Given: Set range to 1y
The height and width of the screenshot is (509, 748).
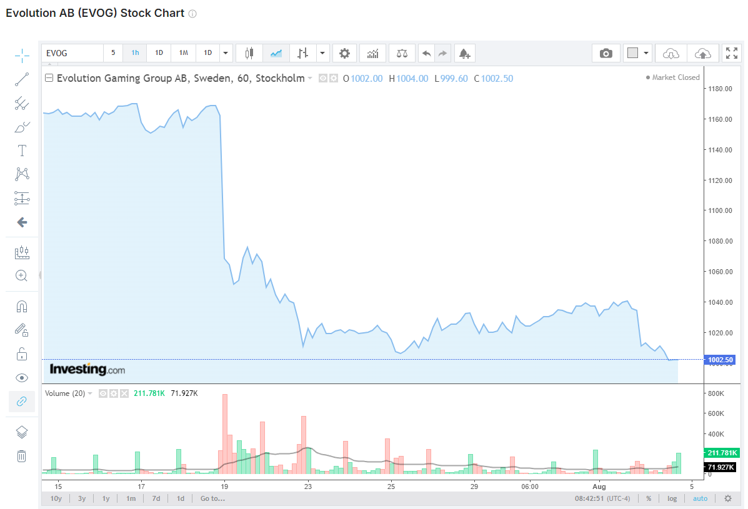Looking at the screenshot, I should coord(106,498).
